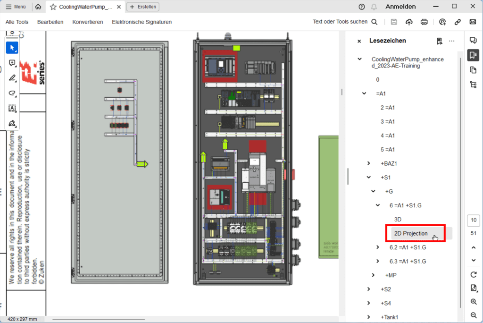Select the text box annotation tool

point(12,108)
